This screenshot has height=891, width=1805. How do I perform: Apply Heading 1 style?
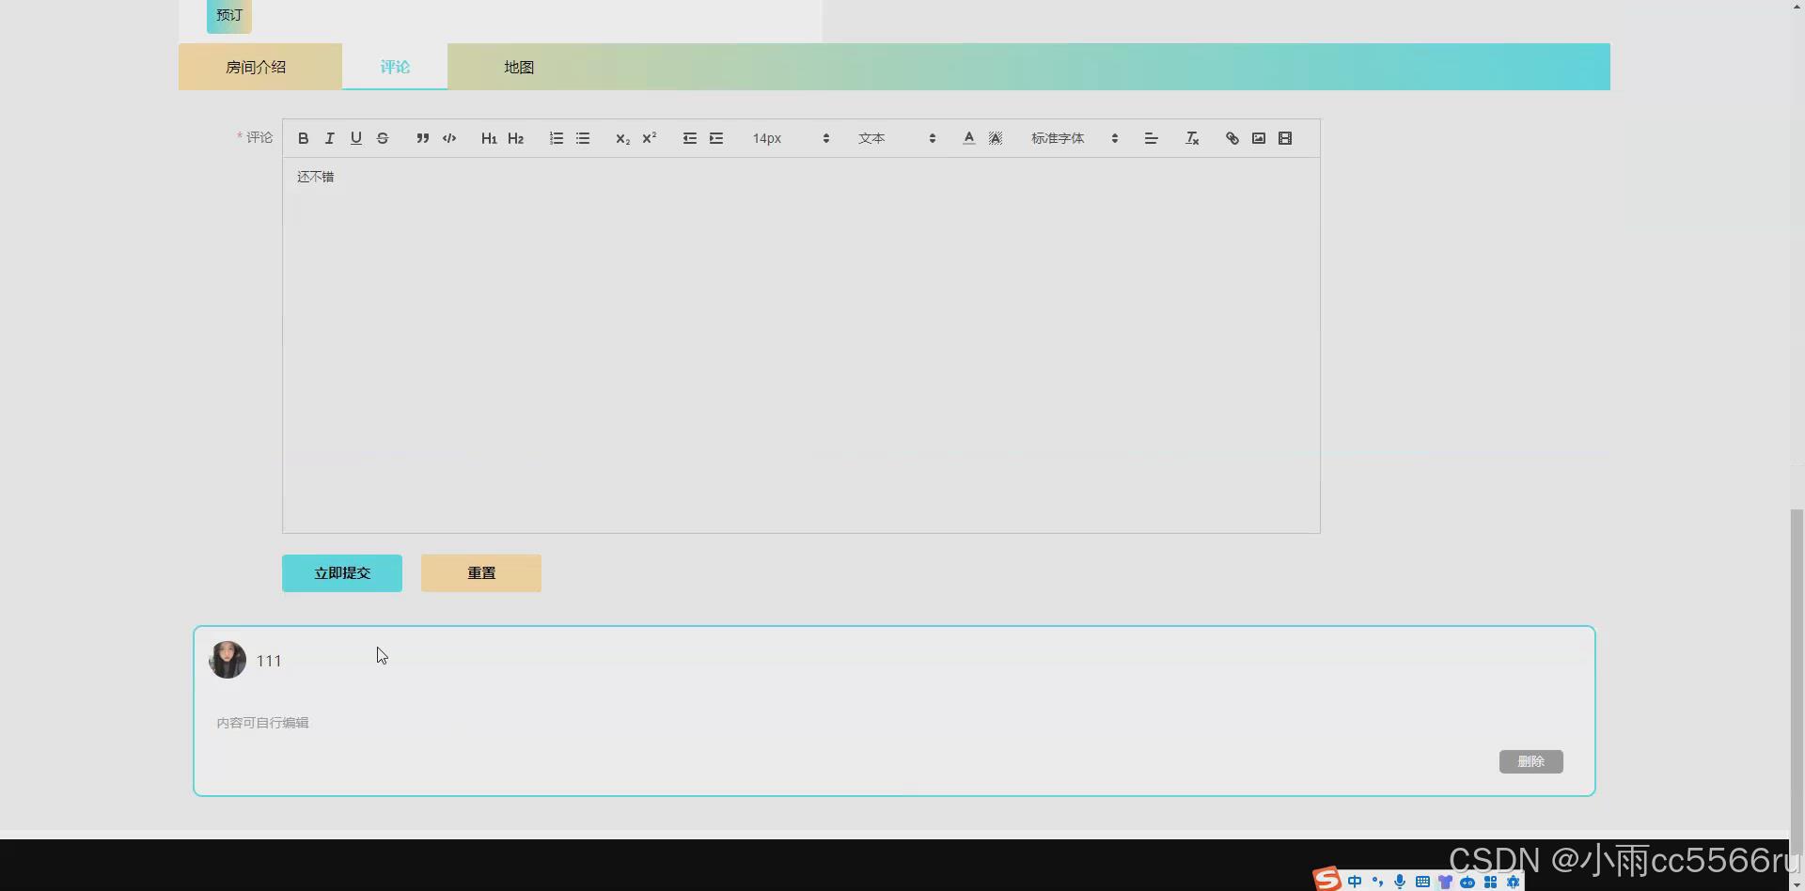[x=489, y=138]
